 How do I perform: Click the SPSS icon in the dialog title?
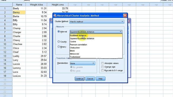pos(55,16)
